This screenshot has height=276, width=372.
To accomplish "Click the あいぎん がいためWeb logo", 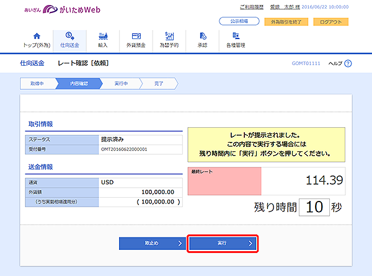I will click(x=62, y=9).
